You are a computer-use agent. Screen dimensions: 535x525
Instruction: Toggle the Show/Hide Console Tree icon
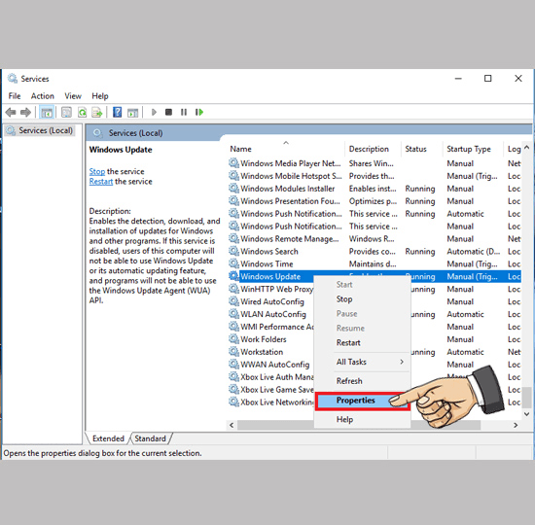tap(47, 112)
